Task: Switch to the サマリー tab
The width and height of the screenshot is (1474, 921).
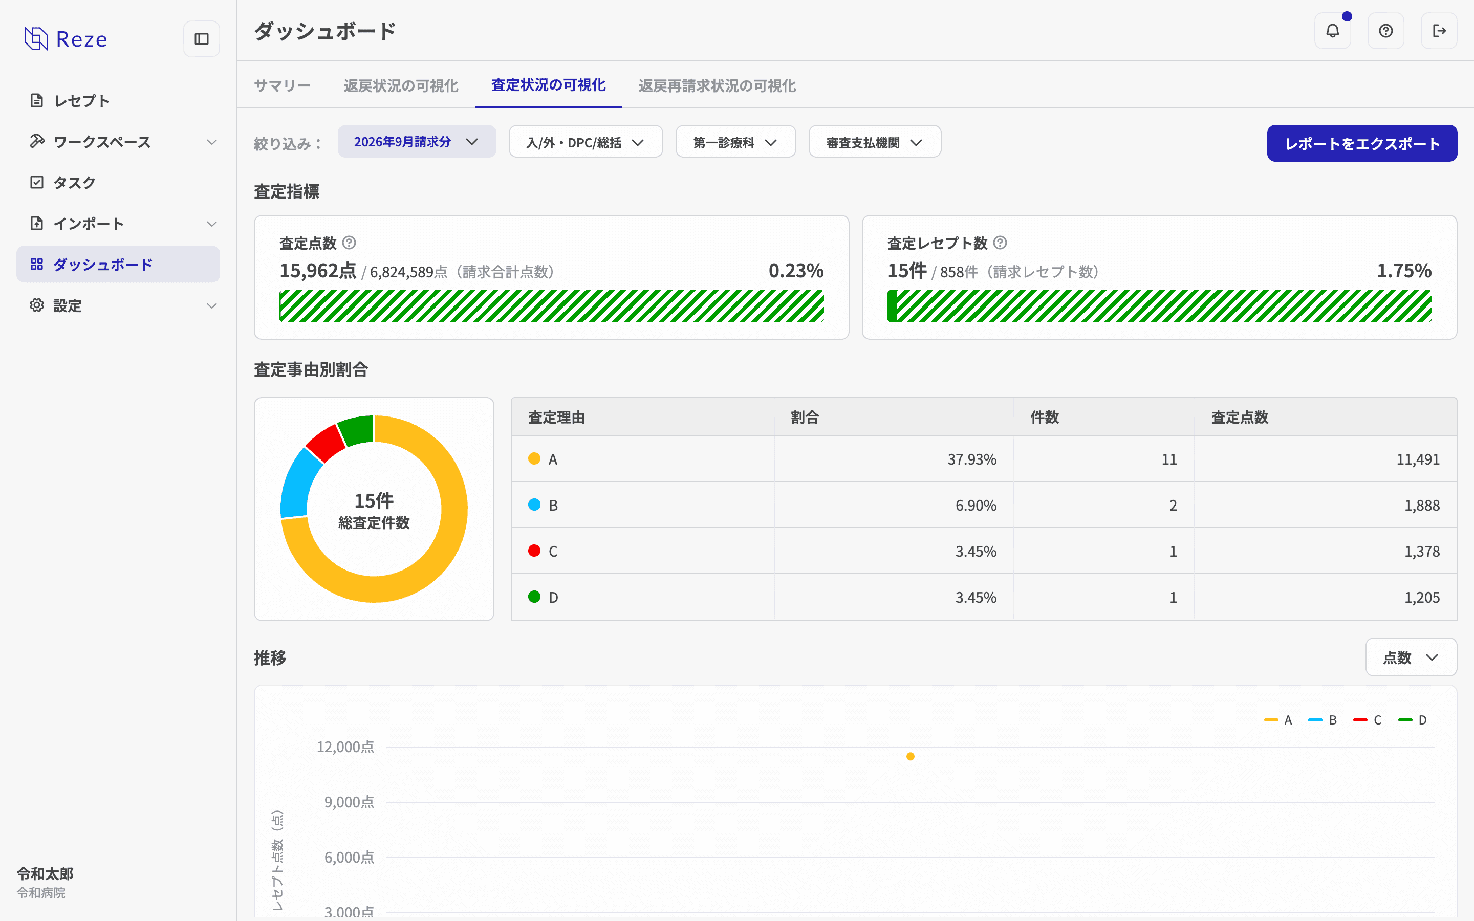Action: pyautogui.click(x=282, y=86)
